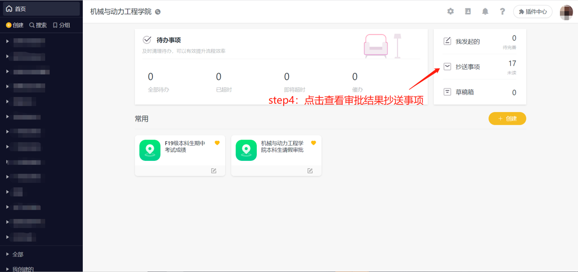Viewport: 578px width, 272px height.
Task: Select 分组 in the sidebar toolbar
Action: tap(61, 25)
